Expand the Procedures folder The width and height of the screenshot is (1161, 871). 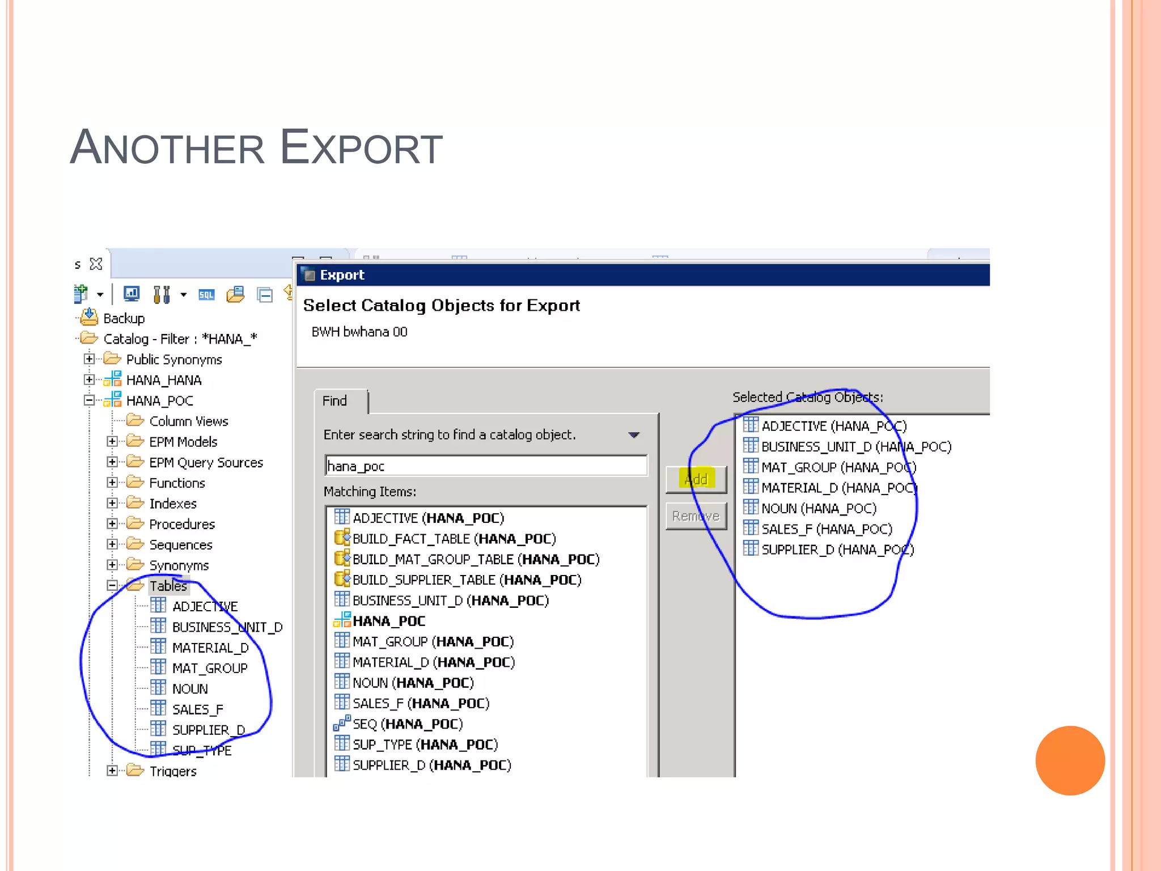(112, 523)
